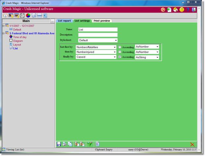Switch to the Print preview tab
This screenshot has width=205, height=156.
[102, 21]
